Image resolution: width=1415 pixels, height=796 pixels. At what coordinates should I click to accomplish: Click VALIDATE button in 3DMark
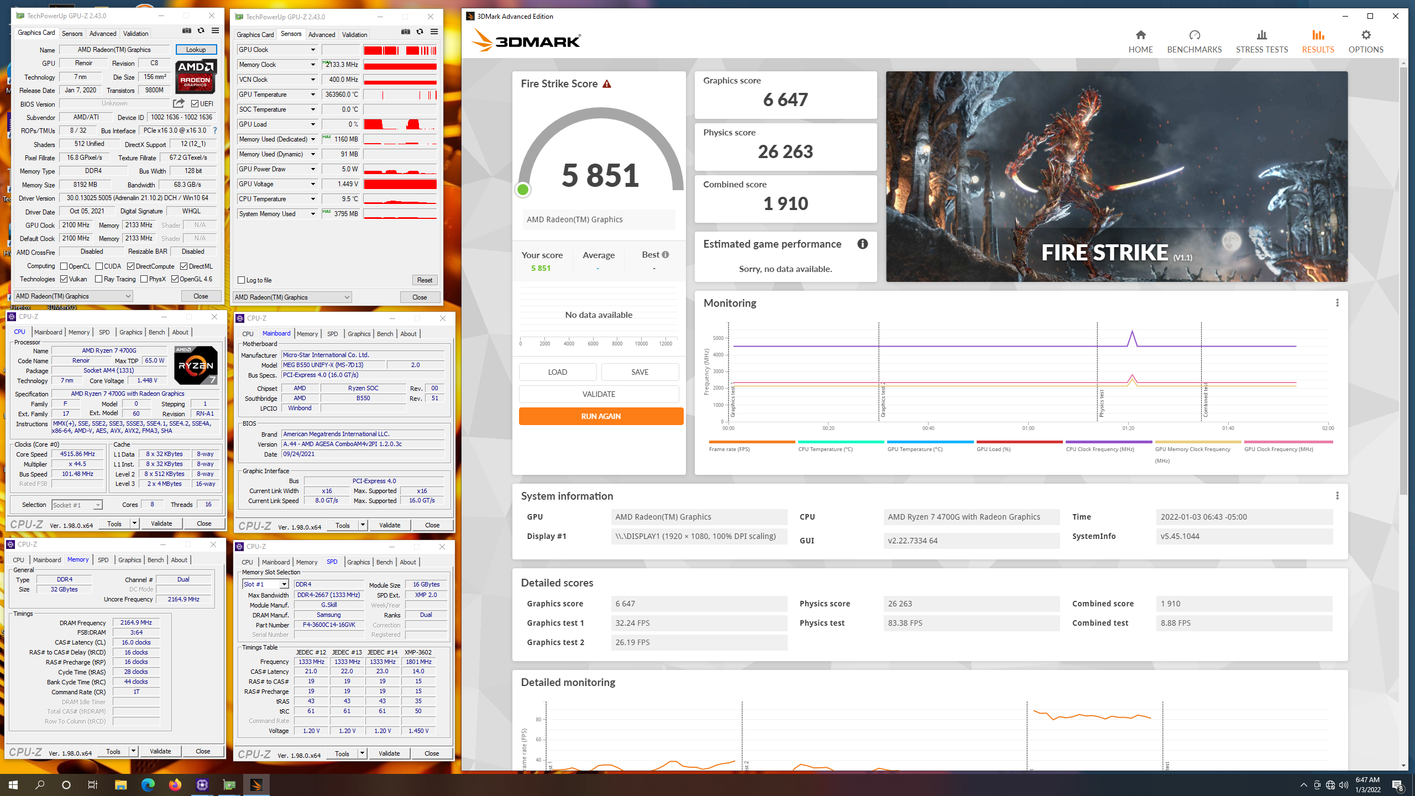[x=599, y=394]
